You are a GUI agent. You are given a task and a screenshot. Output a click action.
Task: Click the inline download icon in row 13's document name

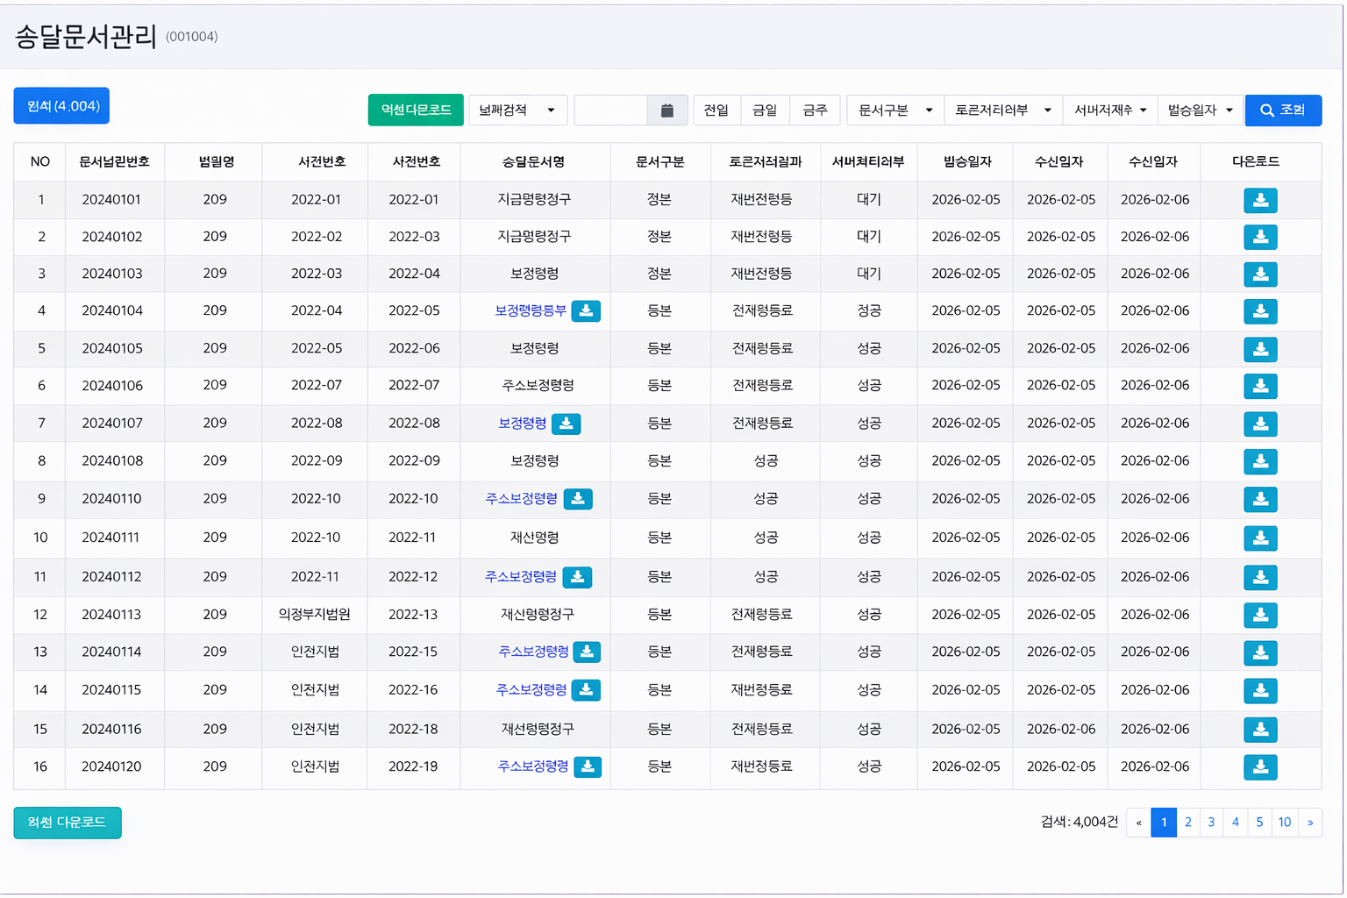click(x=586, y=652)
